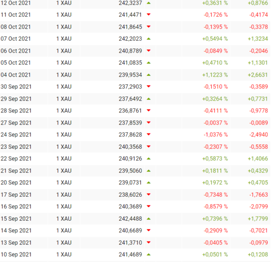Click the green up arrow for 07 Oct 2021
The width and height of the screenshot is (272, 262).
149,39
